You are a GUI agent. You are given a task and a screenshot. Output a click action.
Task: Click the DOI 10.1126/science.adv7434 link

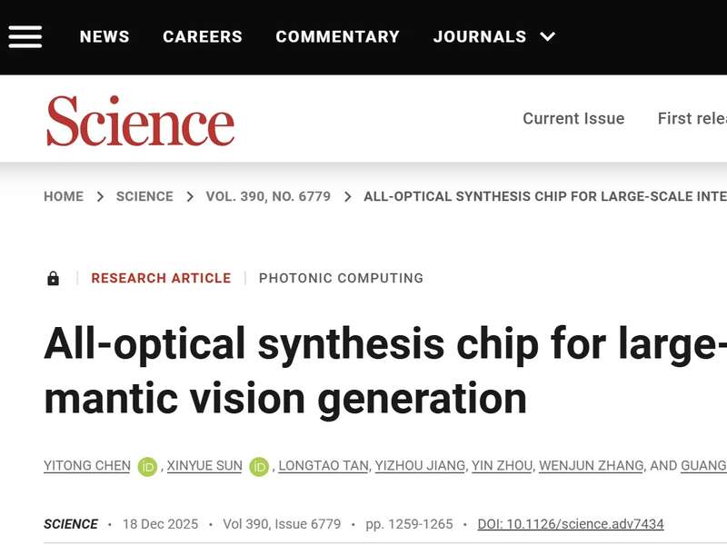[571, 524]
